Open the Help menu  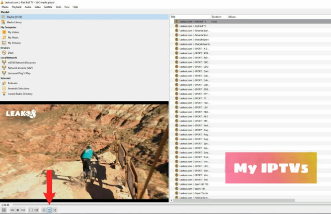(x=76, y=7)
